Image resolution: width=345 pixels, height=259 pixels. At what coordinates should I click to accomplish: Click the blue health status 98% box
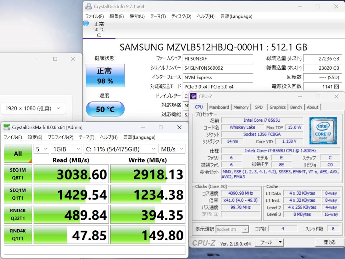point(105,75)
